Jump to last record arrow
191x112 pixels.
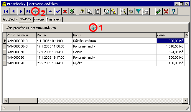(x=28, y=11)
